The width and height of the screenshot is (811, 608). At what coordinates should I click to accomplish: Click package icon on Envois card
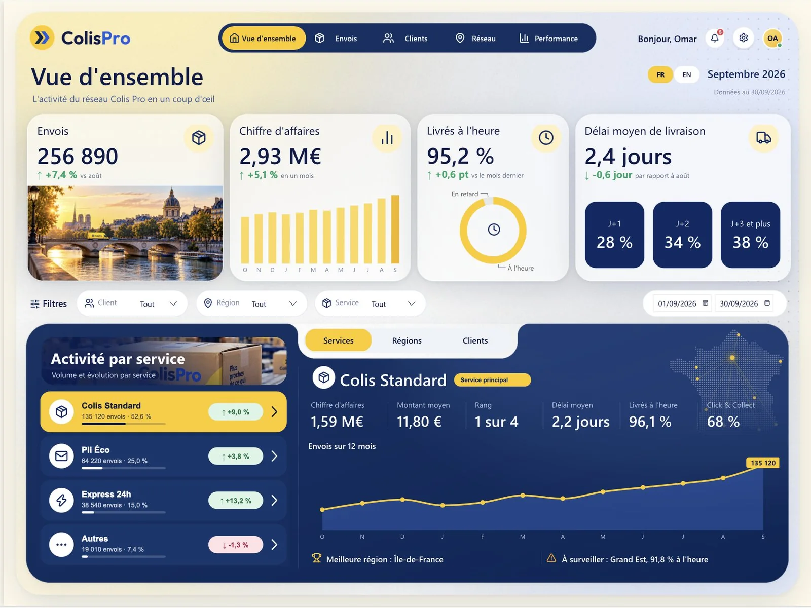[x=199, y=137]
